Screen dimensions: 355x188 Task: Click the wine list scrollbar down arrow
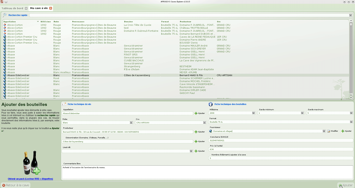(x=351, y=97)
